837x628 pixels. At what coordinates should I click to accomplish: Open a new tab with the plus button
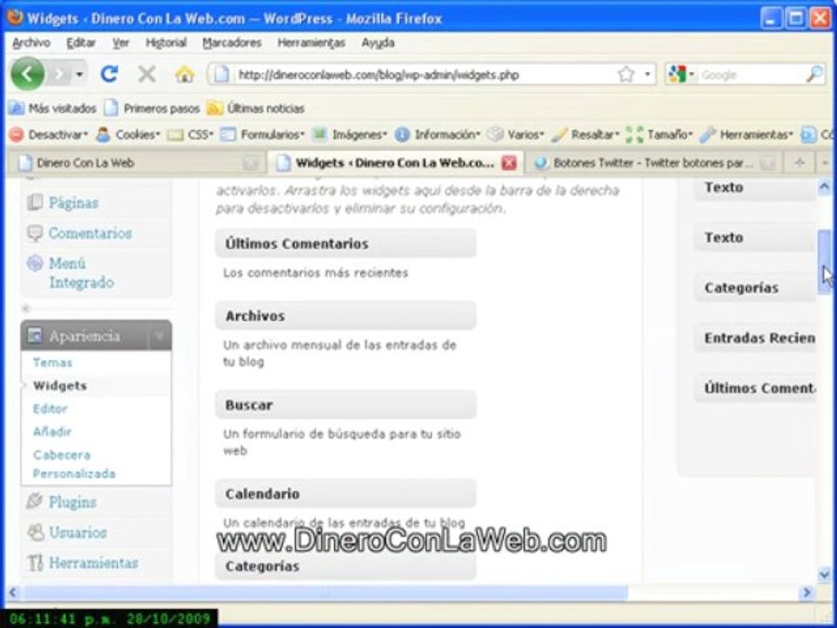point(800,163)
